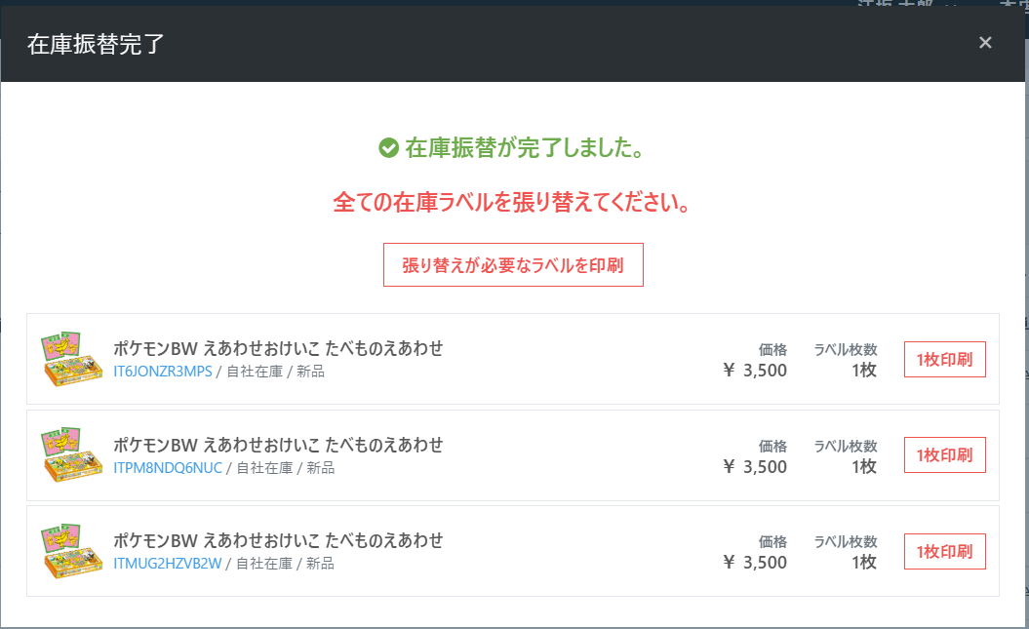Open the ITMUG2HZVB2W SKU link

click(x=168, y=563)
